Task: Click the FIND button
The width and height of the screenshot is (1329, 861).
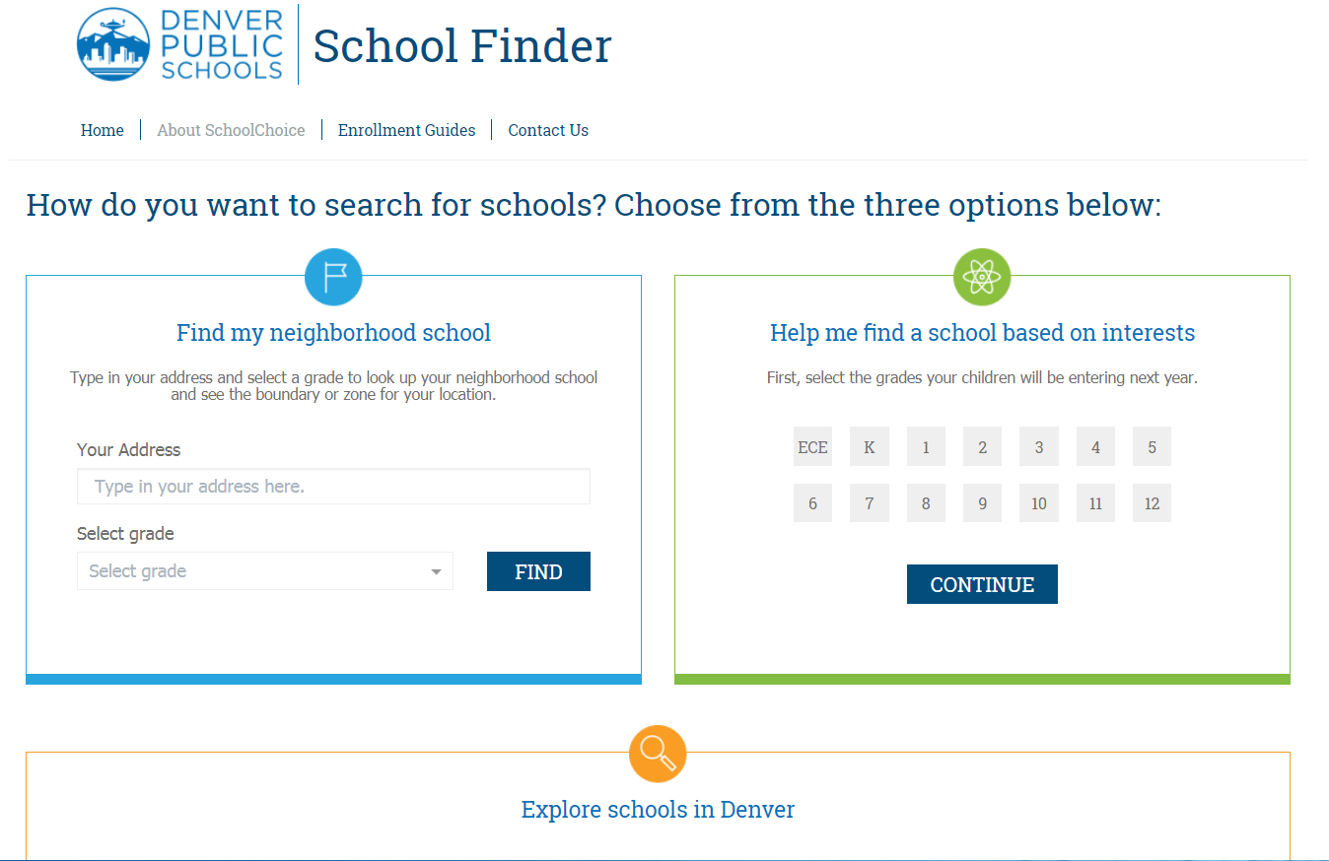Action: 538,571
